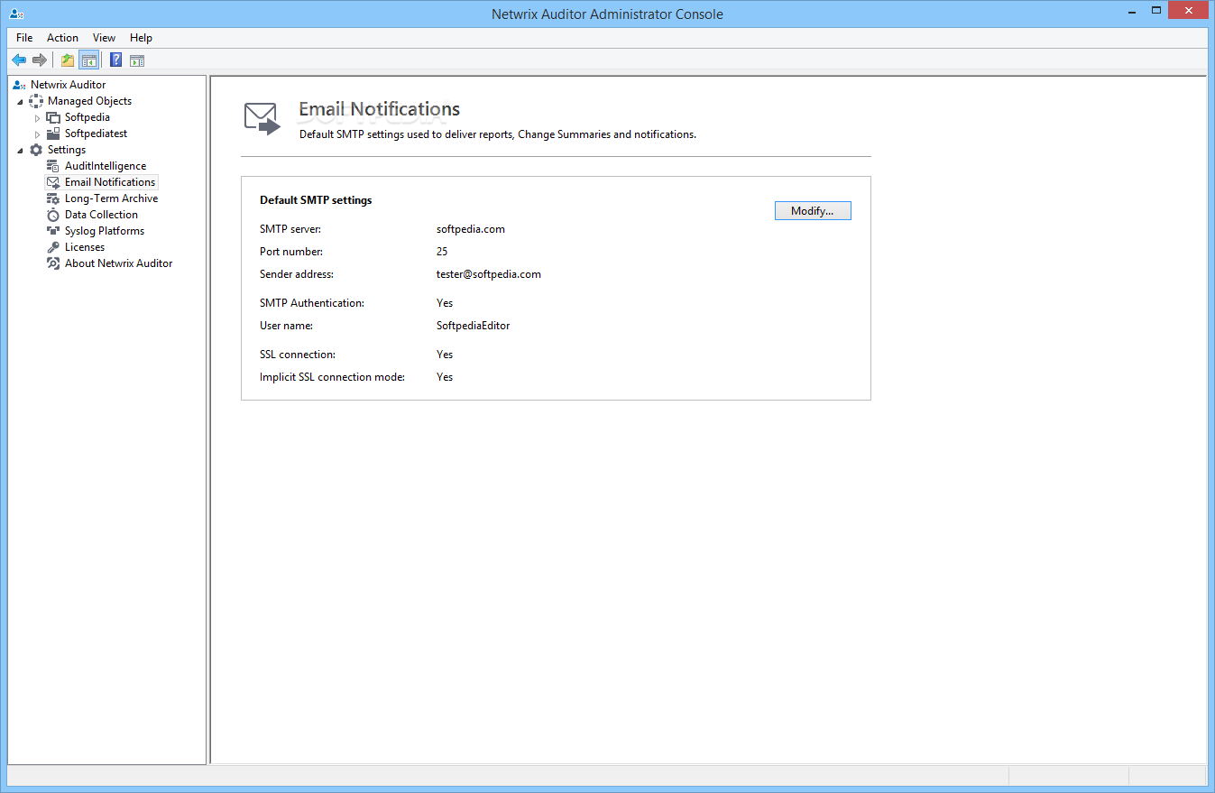The width and height of the screenshot is (1215, 793).
Task: Click the Port number label
Action: [291, 252]
